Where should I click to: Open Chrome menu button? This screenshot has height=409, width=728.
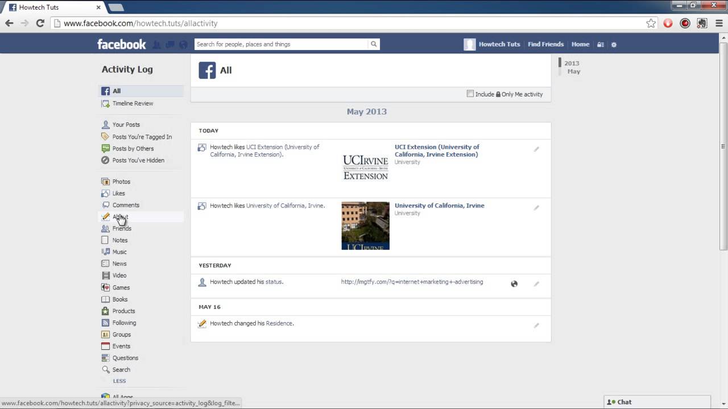719,23
